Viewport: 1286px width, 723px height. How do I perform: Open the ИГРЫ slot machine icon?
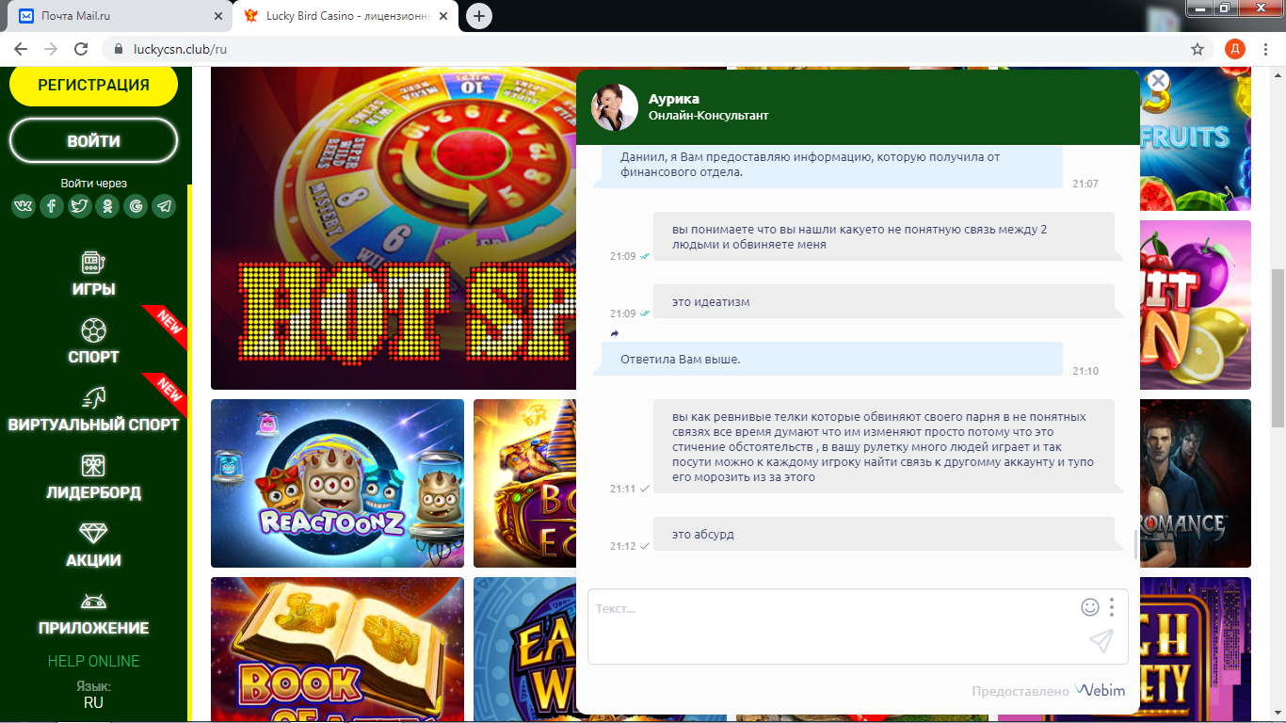pos(93,263)
